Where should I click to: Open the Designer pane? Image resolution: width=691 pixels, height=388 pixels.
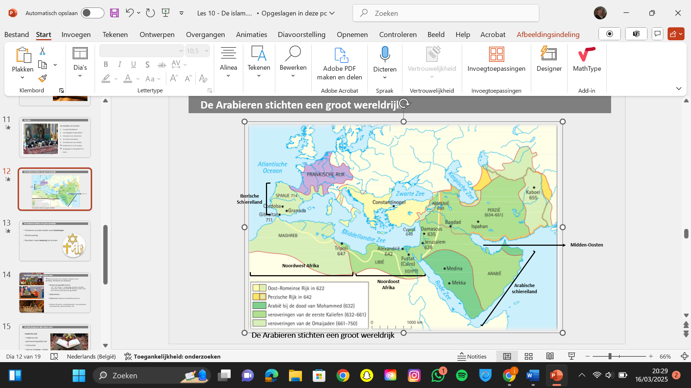[x=549, y=60]
